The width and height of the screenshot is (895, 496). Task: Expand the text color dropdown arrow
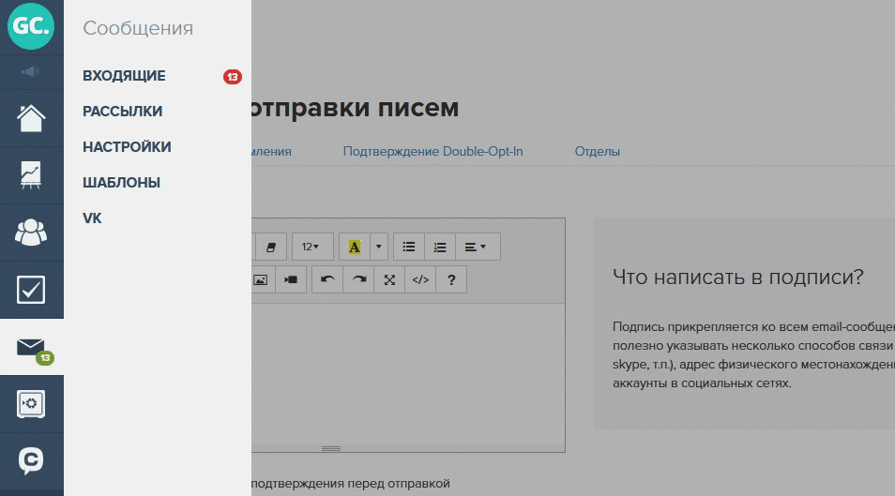(379, 247)
